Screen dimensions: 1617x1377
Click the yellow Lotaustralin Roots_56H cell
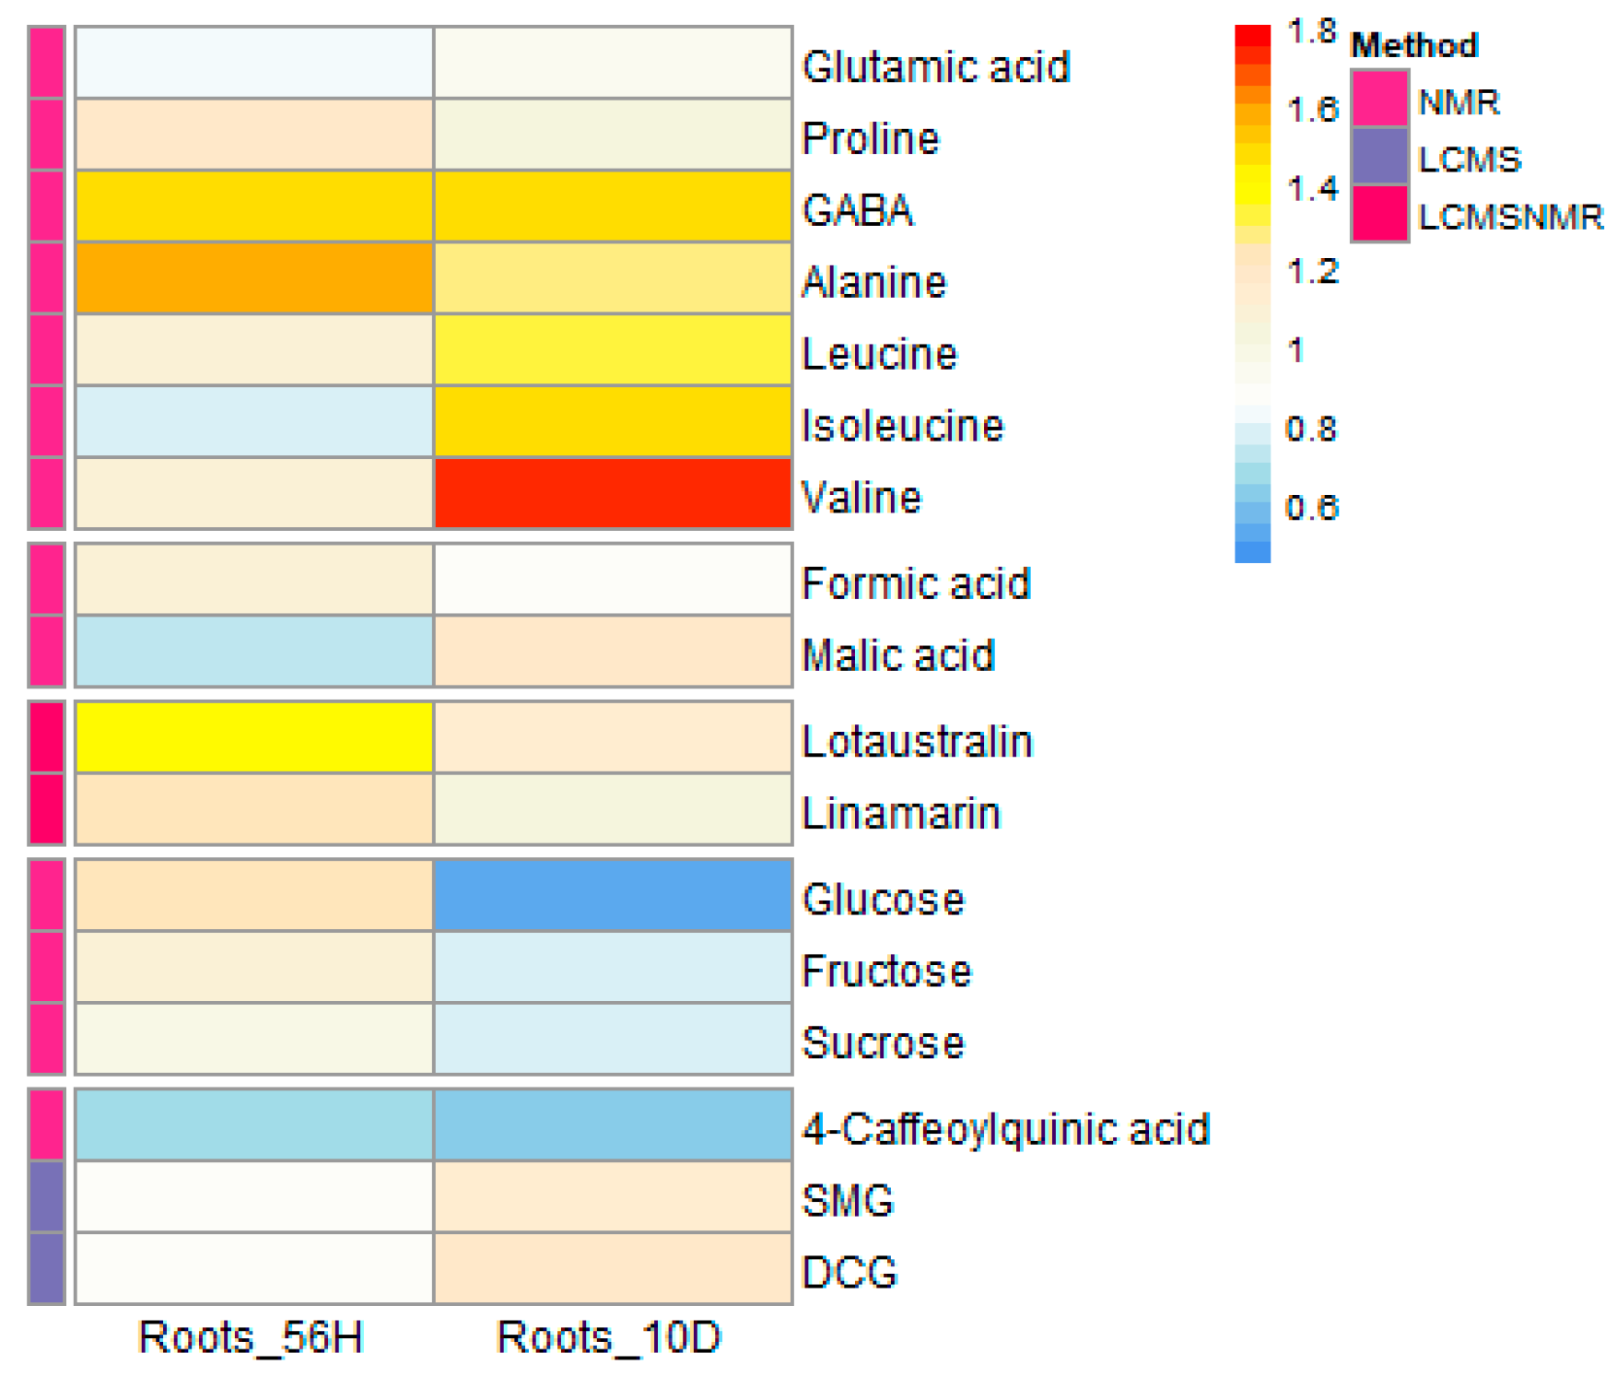coord(254,737)
